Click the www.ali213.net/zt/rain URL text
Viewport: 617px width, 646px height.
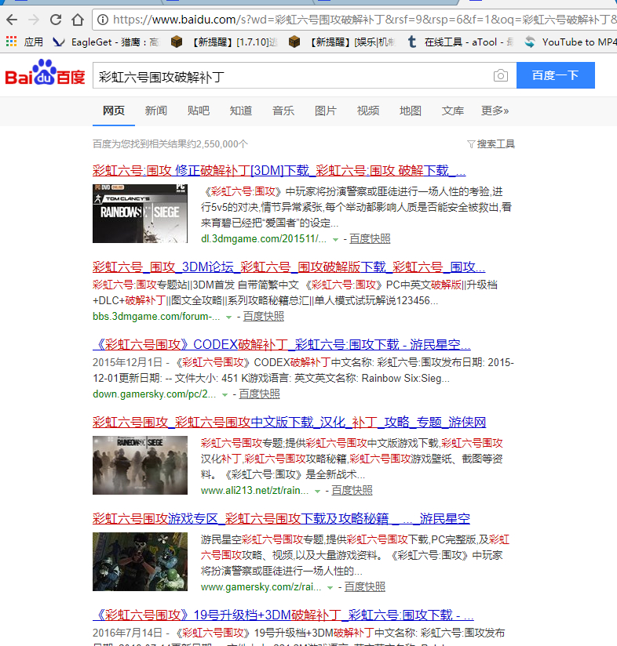tap(255, 490)
